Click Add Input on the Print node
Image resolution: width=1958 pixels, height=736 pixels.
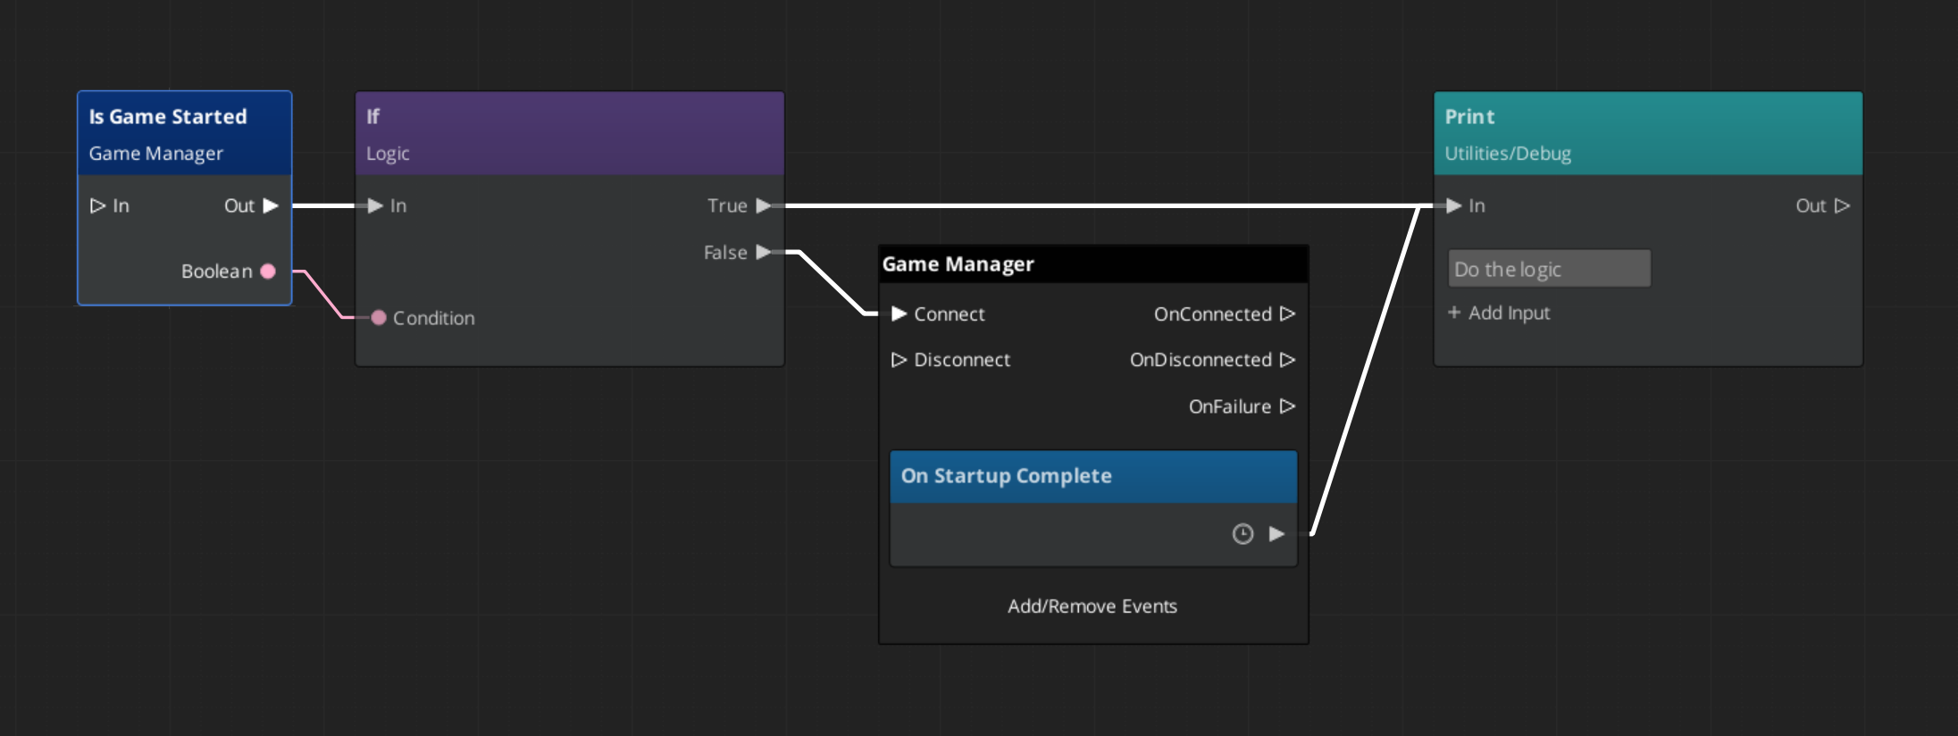click(x=1499, y=313)
